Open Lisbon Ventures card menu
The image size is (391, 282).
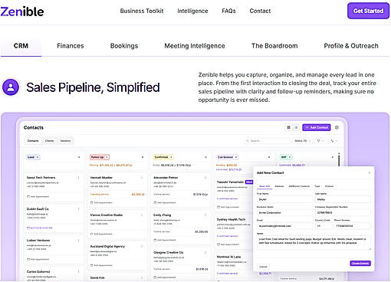pyautogui.click(x=78, y=241)
